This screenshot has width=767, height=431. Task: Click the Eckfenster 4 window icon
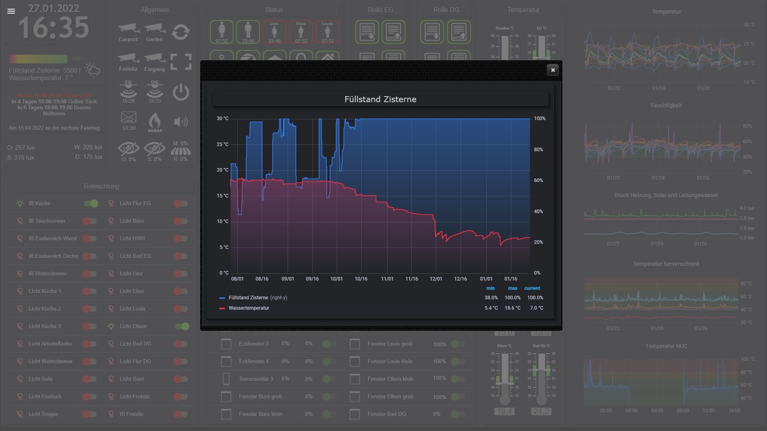coord(226,362)
